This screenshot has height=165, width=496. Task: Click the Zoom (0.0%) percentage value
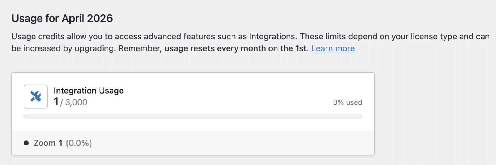(x=79, y=143)
